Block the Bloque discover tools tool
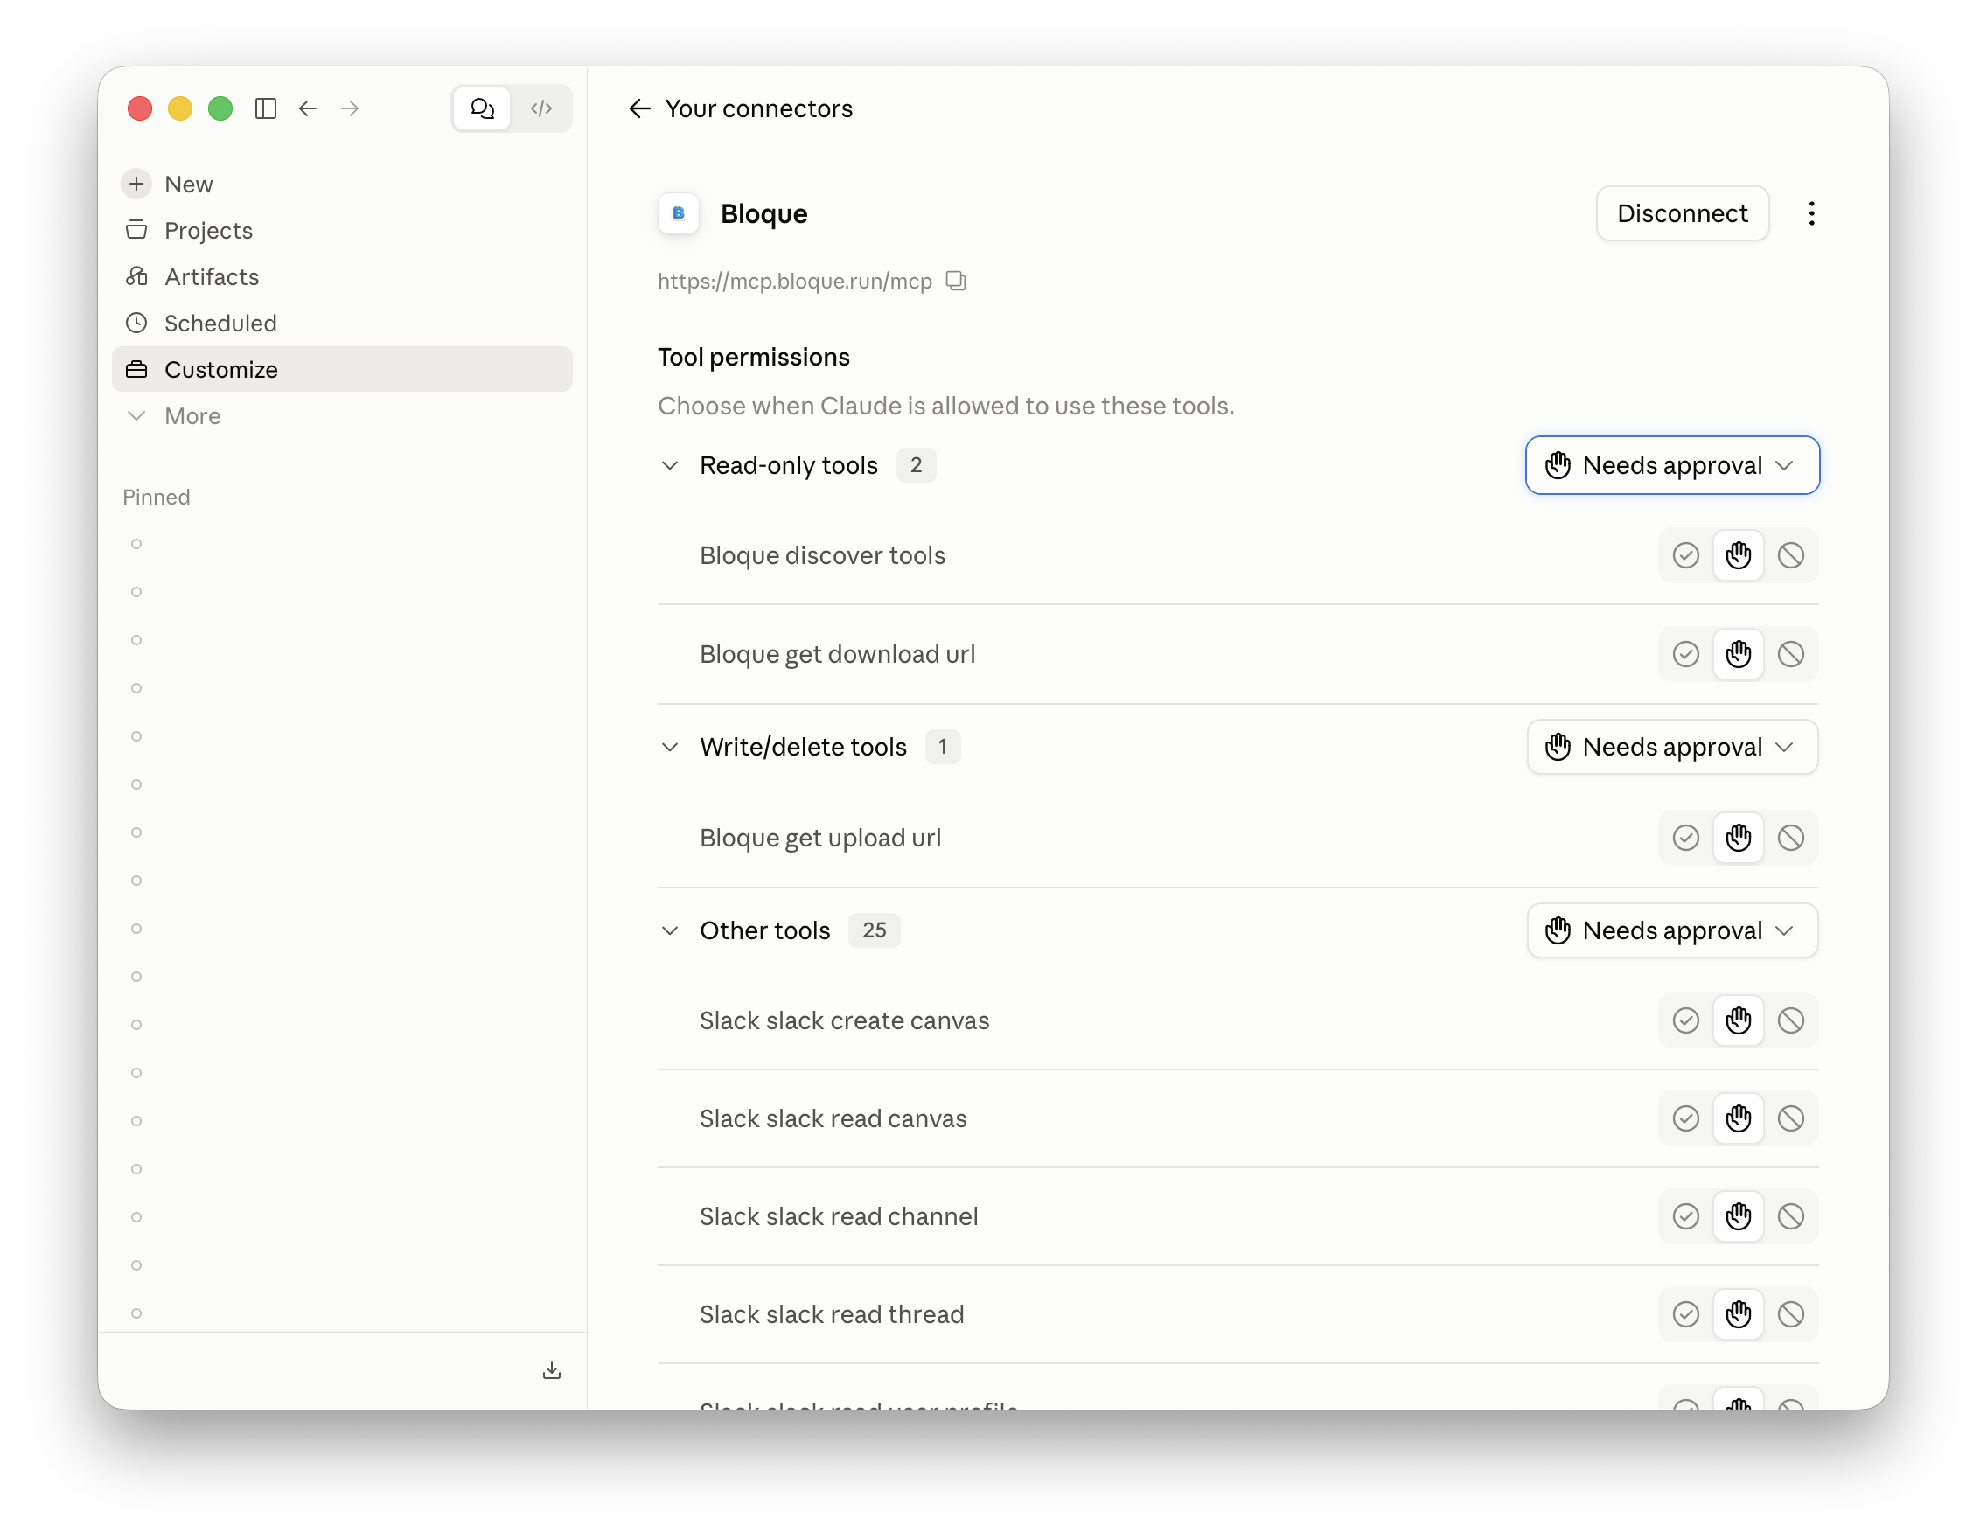1987x1539 pixels. 1790,555
